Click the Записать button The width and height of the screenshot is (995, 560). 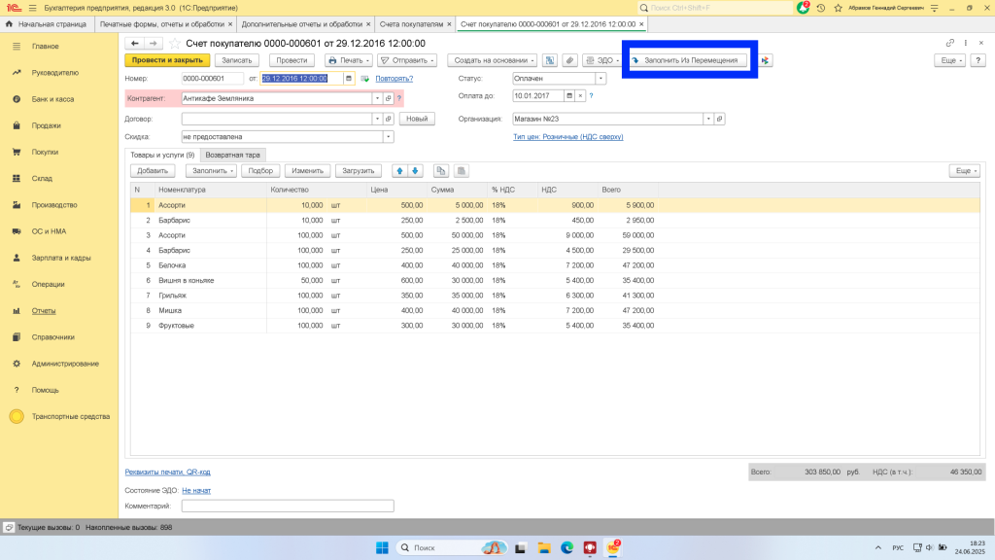[237, 60]
